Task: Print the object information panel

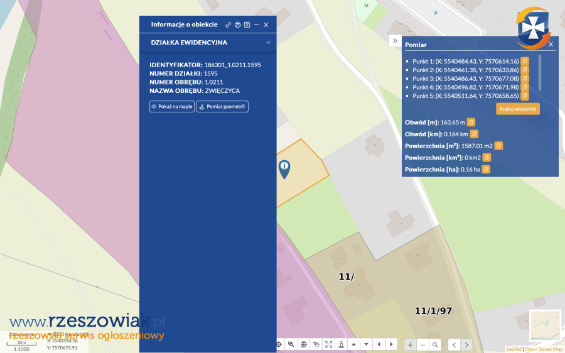Action: tap(238, 24)
